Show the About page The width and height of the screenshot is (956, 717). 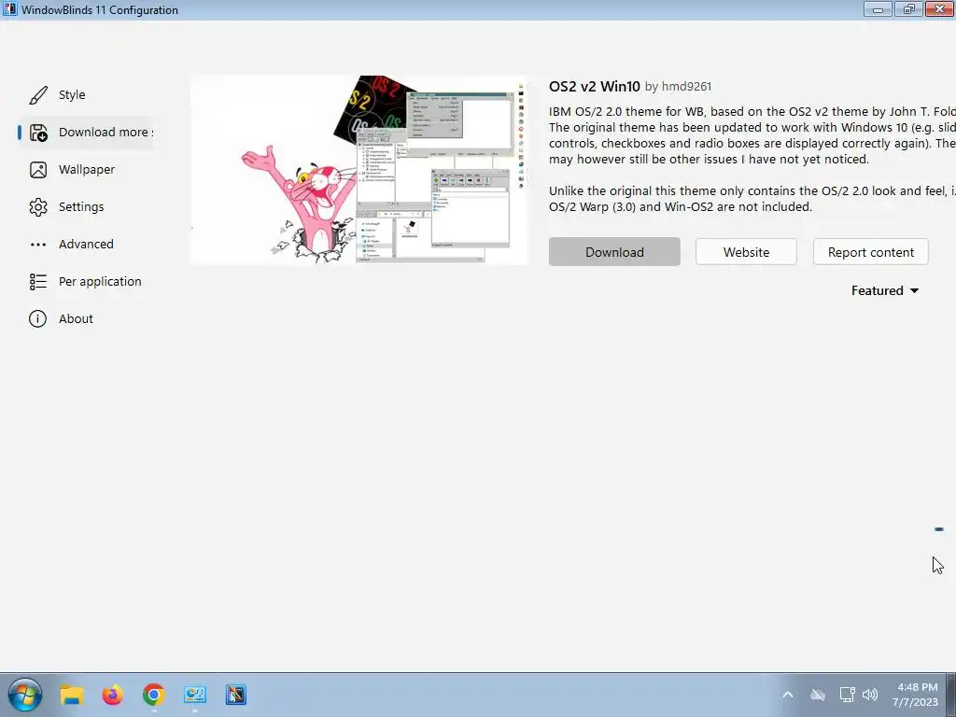85,319
